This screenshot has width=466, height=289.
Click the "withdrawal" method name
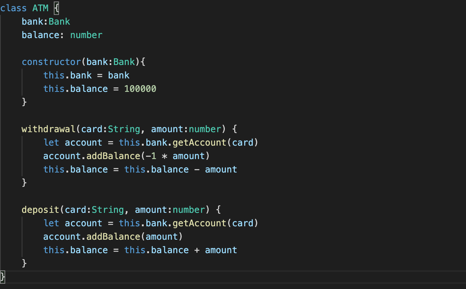coord(49,129)
